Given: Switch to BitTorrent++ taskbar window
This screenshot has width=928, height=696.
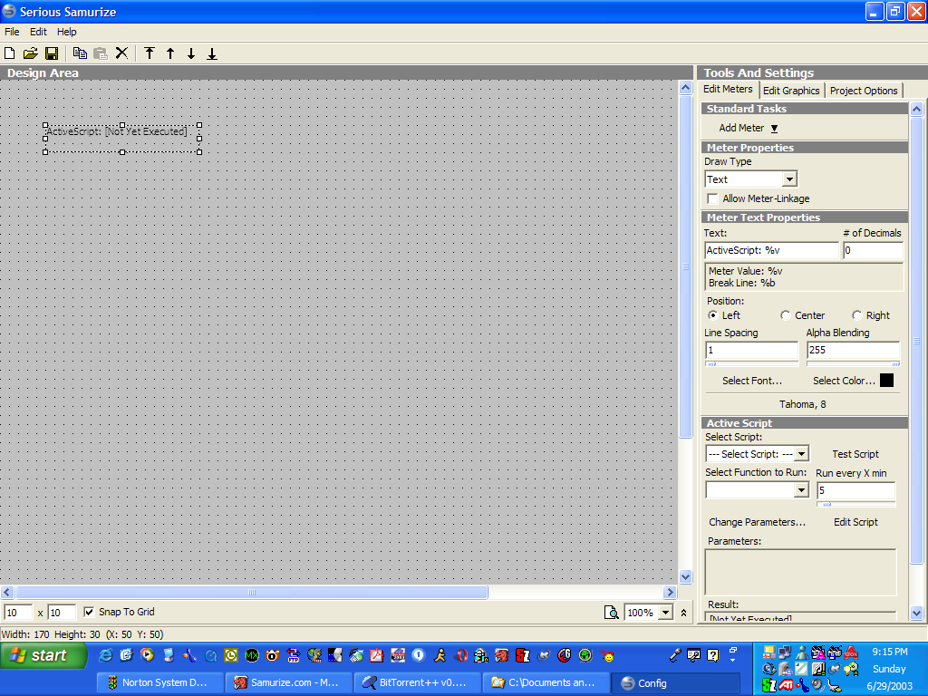Looking at the screenshot, I should (418, 682).
